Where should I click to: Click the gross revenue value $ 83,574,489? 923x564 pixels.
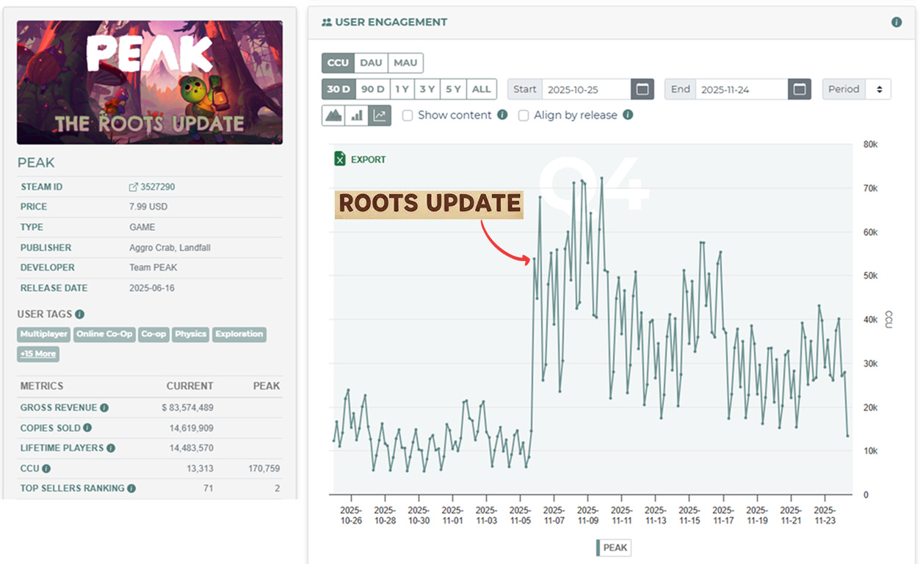[x=188, y=408]
